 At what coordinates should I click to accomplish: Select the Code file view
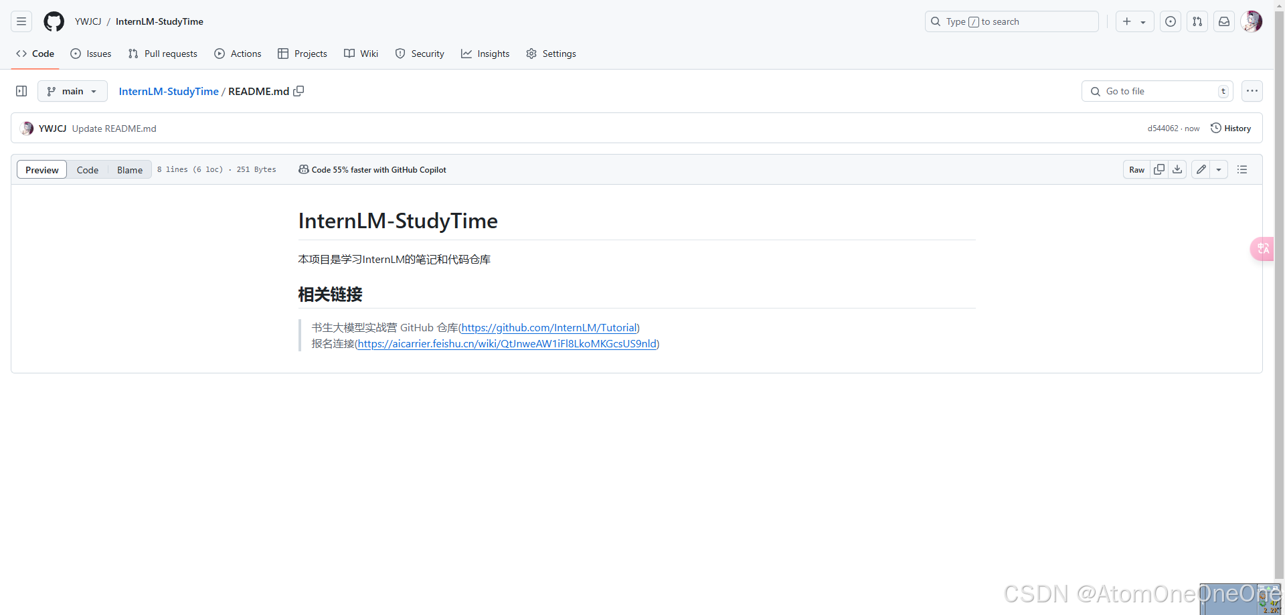pyautogui.click(x=88, y=170)
